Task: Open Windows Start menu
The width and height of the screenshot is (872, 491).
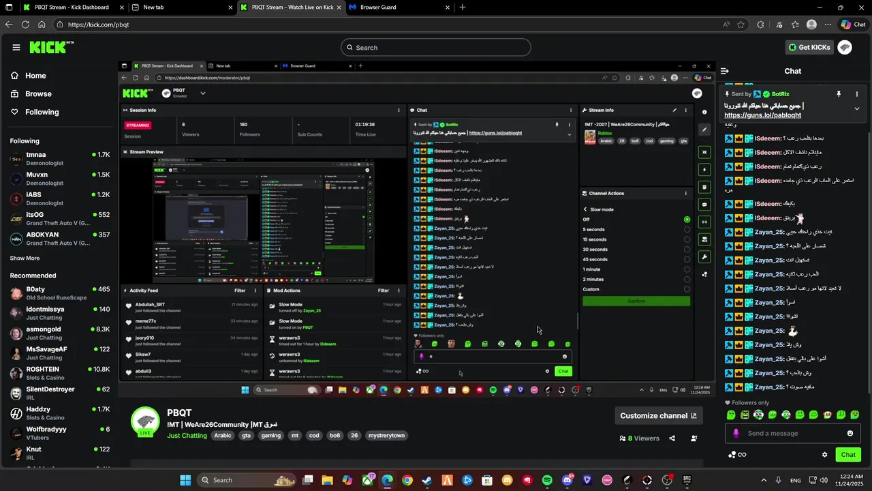Action: pos(185,480)
